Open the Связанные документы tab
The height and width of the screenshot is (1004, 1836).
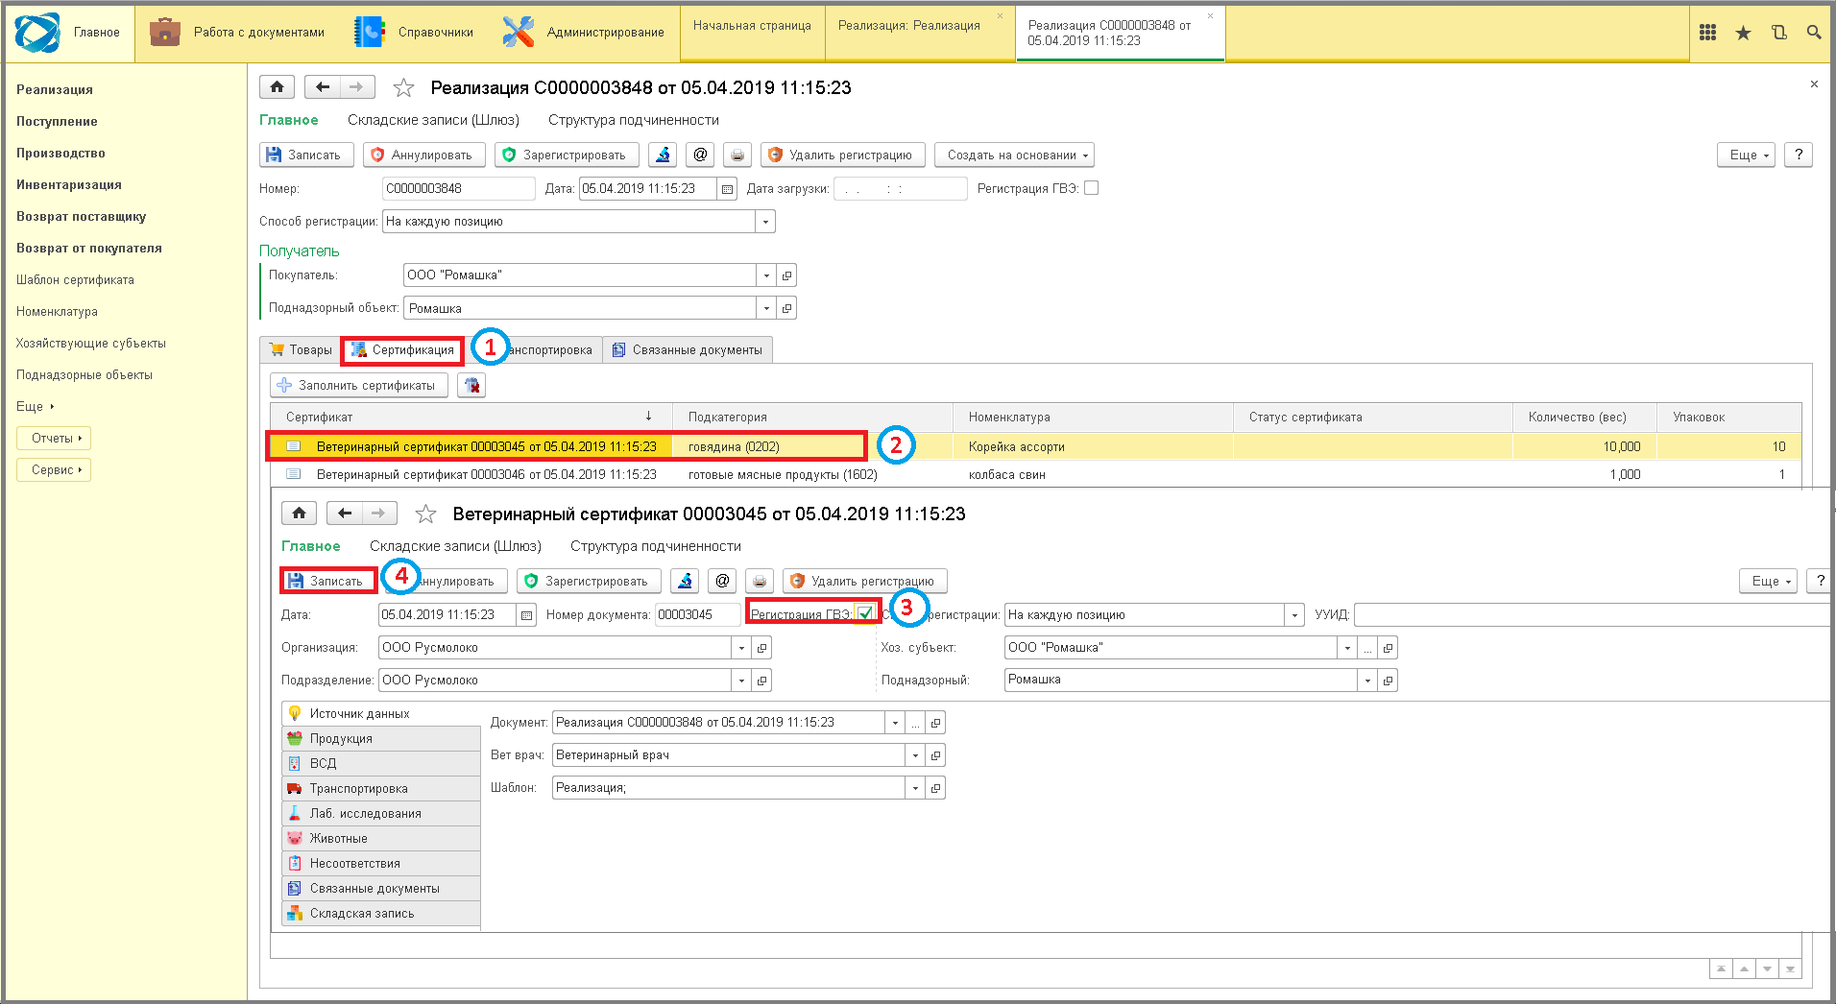coord(688,350)
